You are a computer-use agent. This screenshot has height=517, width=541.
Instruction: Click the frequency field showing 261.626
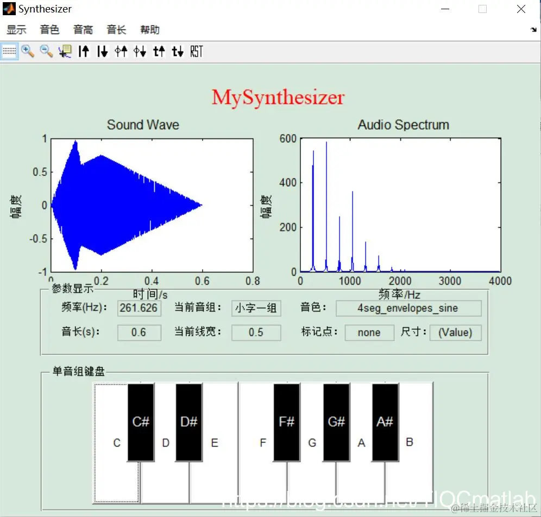point(139,308)
